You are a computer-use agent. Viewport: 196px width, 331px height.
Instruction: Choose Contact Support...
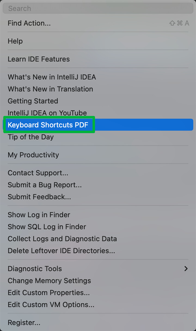[x=98, y=173]
